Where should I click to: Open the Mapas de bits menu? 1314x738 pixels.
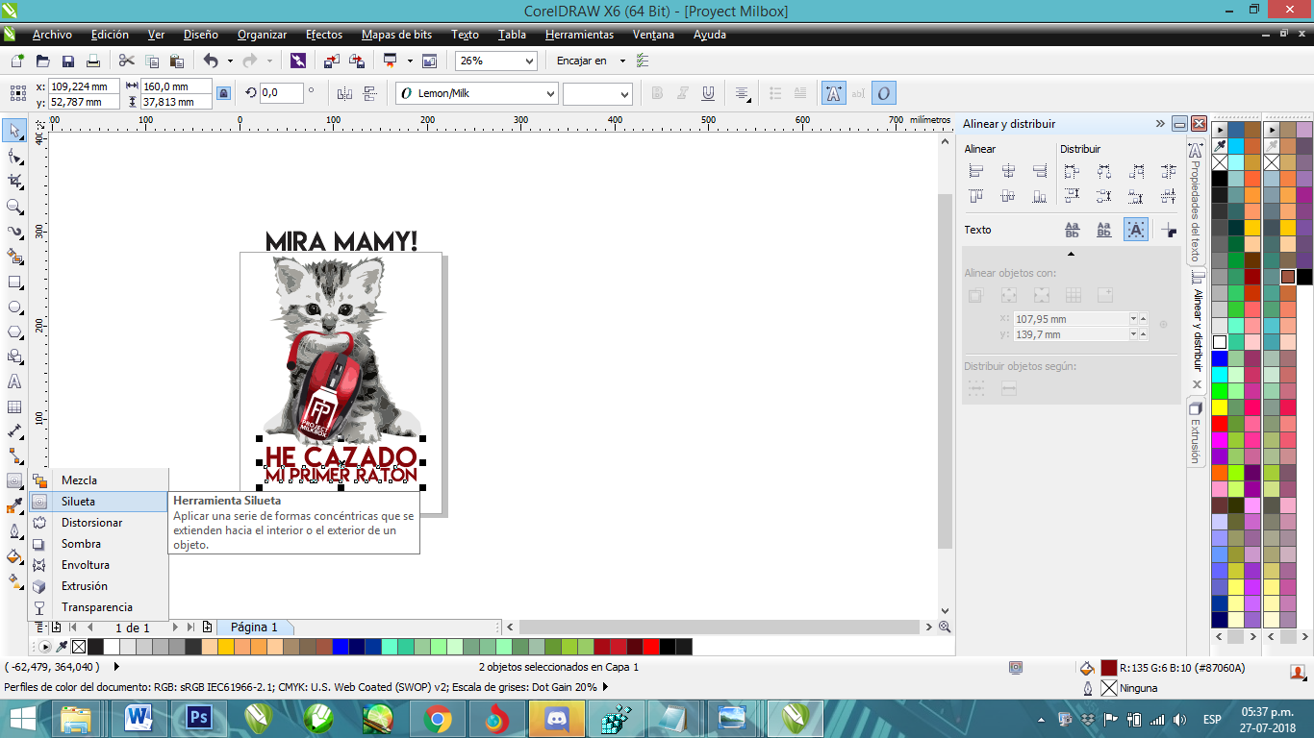(x=396, y=35)
